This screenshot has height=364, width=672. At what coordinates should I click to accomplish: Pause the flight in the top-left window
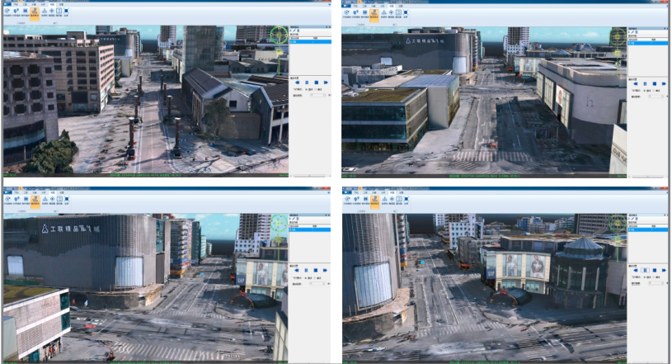[307, 83]
